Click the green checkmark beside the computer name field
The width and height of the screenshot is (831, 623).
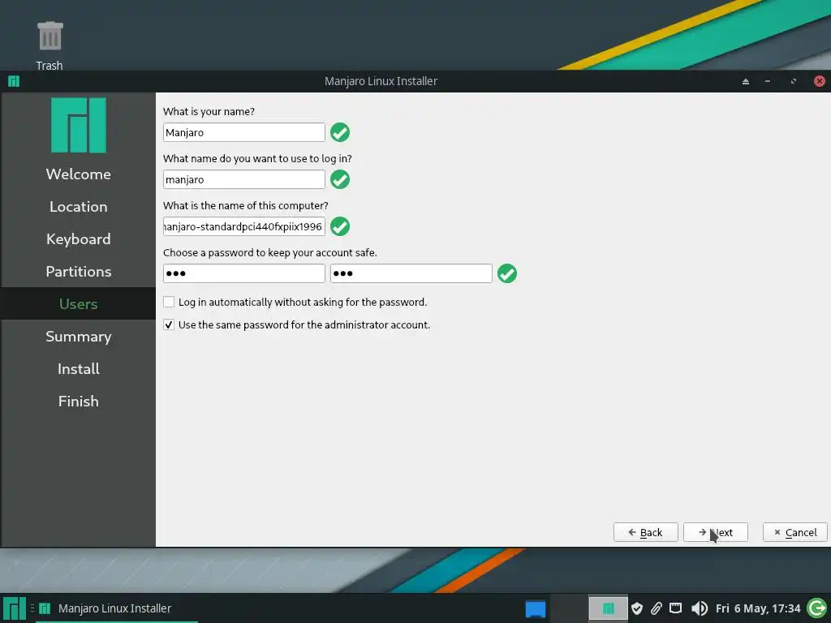340,227
